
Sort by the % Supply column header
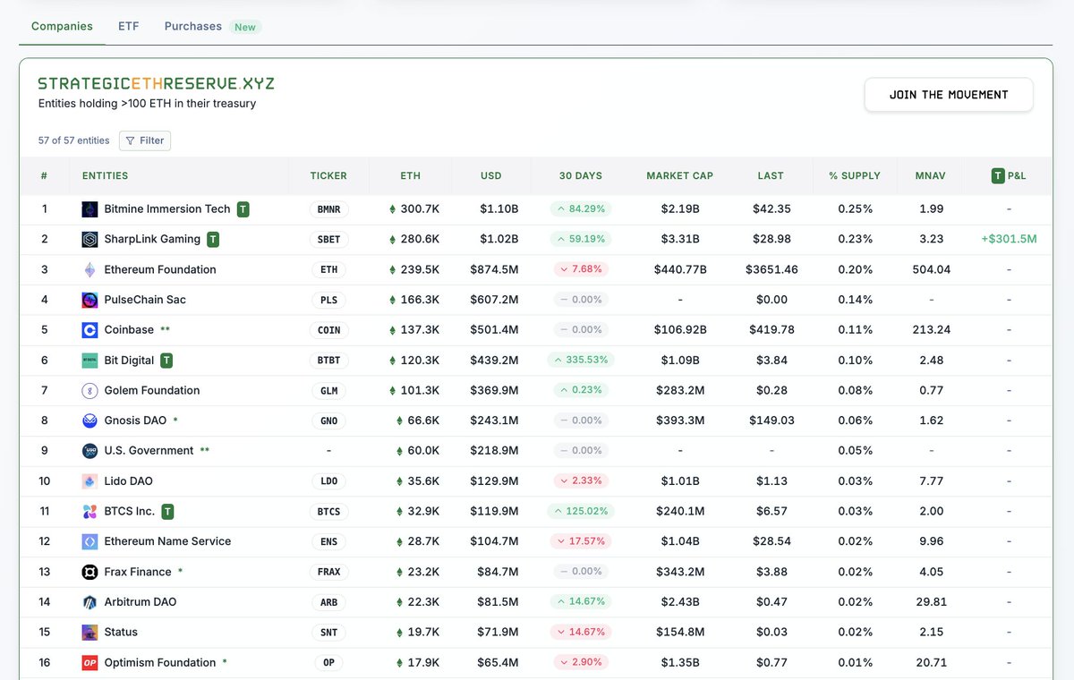855,176
